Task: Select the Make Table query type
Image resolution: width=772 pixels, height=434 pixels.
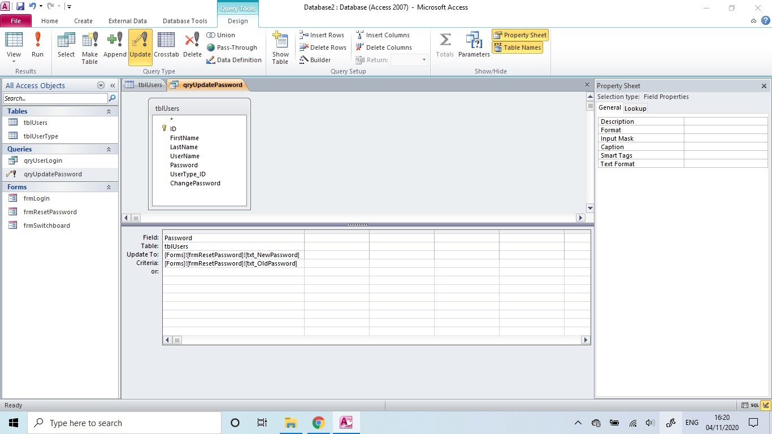Action: click(90, 47)
